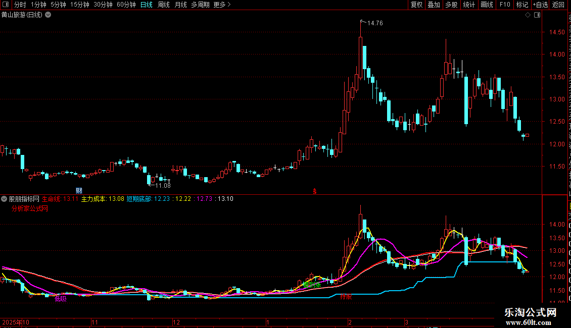Click the red S marker on chart
571x328 pixels.
coord(315,192)
